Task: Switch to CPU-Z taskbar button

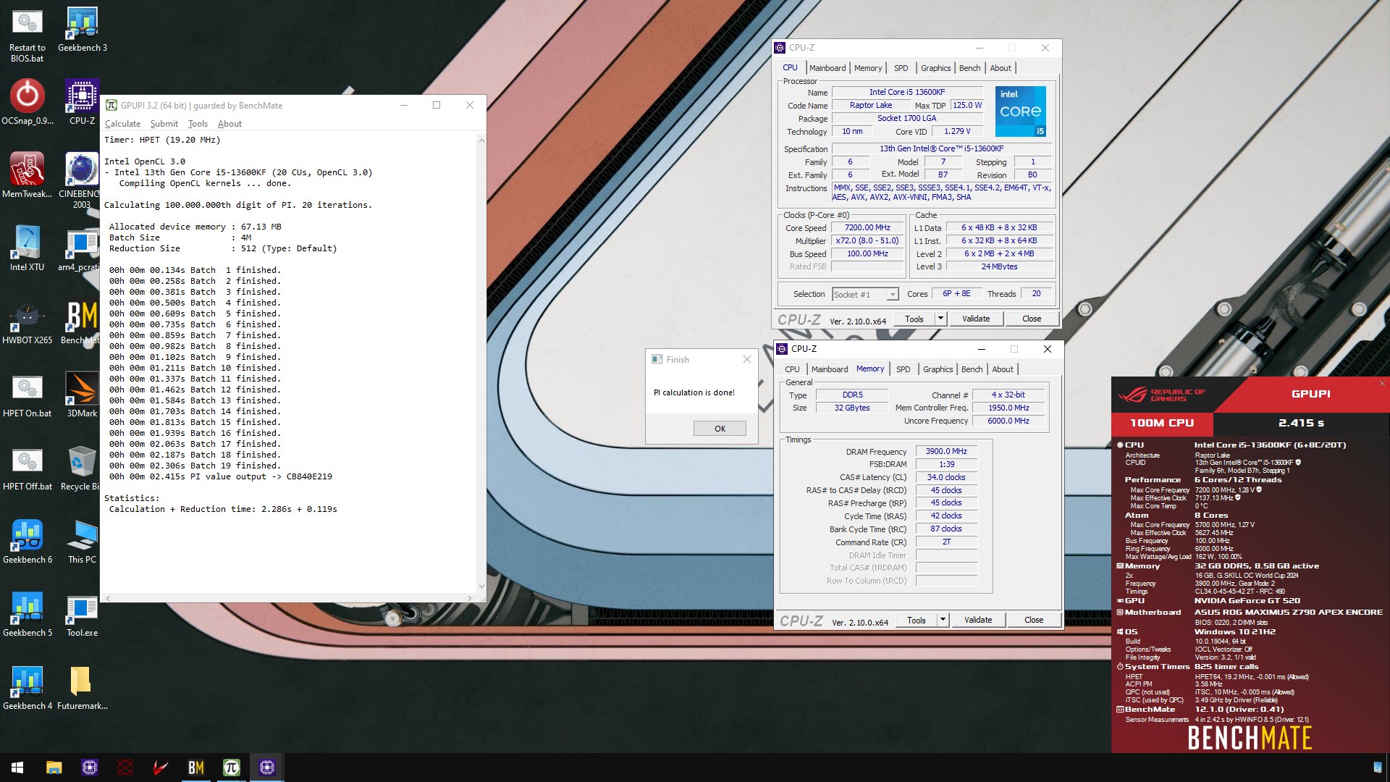Action: [267, 768]
